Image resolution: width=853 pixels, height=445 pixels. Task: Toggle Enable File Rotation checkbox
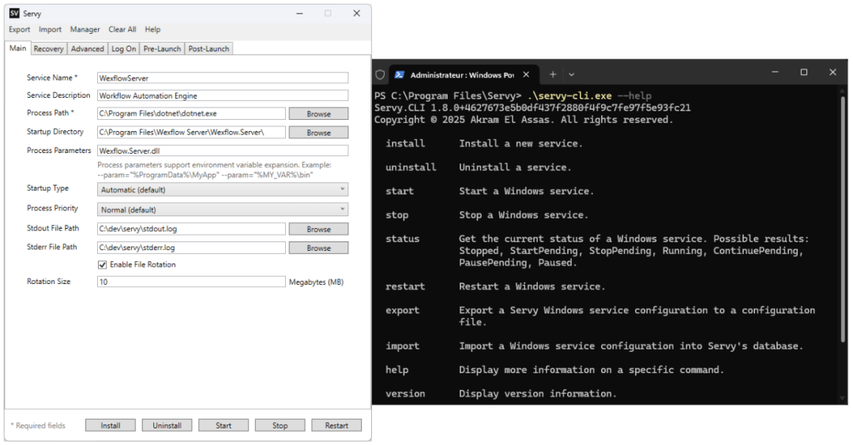pyautogui.click(x=102, y=264)
